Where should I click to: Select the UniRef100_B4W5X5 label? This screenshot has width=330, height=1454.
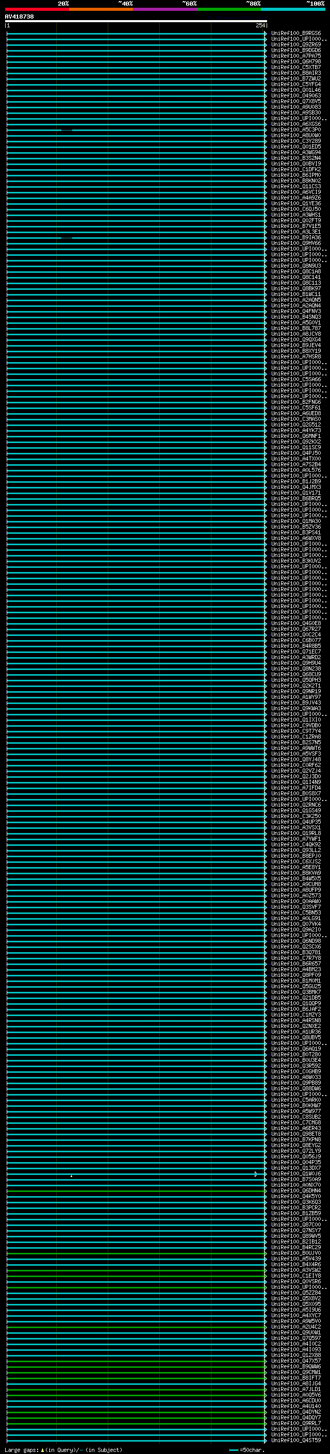tap(295, 878)
